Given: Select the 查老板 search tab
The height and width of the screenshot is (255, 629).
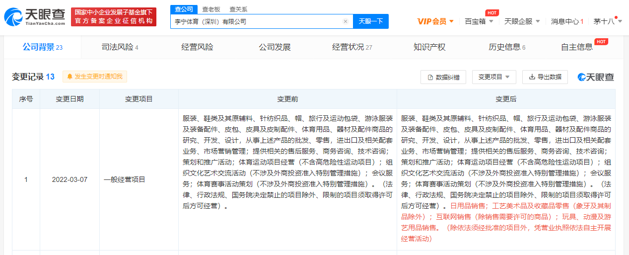Looking at the screenshot, I should (x=211, y=9).
